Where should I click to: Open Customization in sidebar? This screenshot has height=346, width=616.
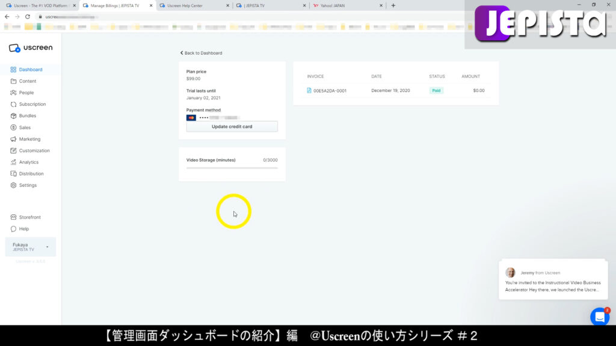[34, 151]
